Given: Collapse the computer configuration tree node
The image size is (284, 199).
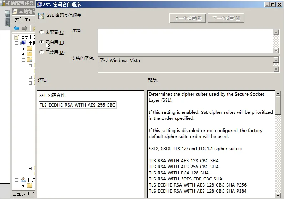Looking at the screenshot, I should tap(17, 43).
